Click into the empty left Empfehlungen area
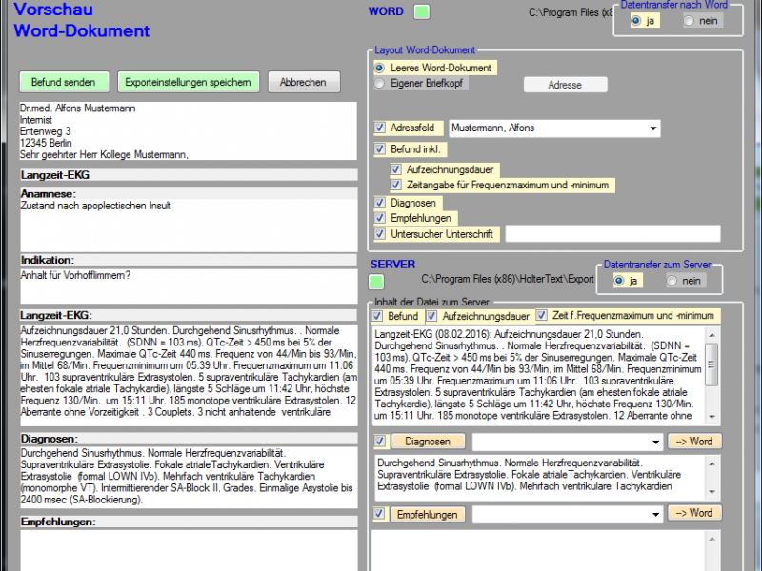The image size is (762, 571). (188, 550)
